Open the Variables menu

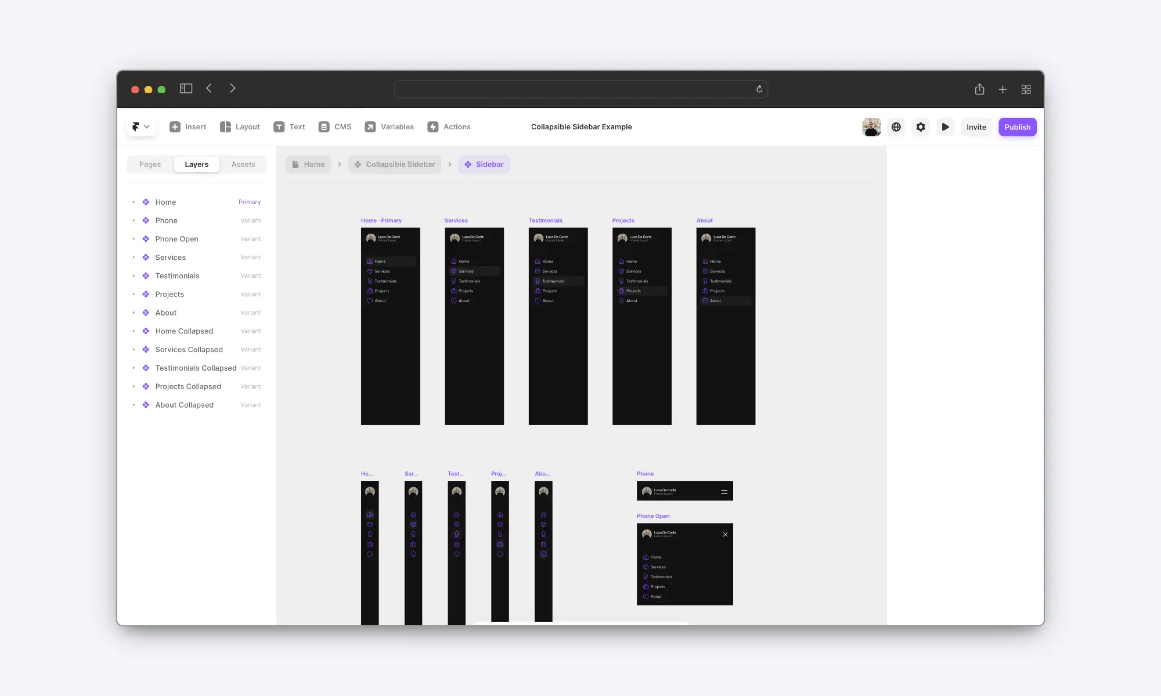tap(389, 127)
